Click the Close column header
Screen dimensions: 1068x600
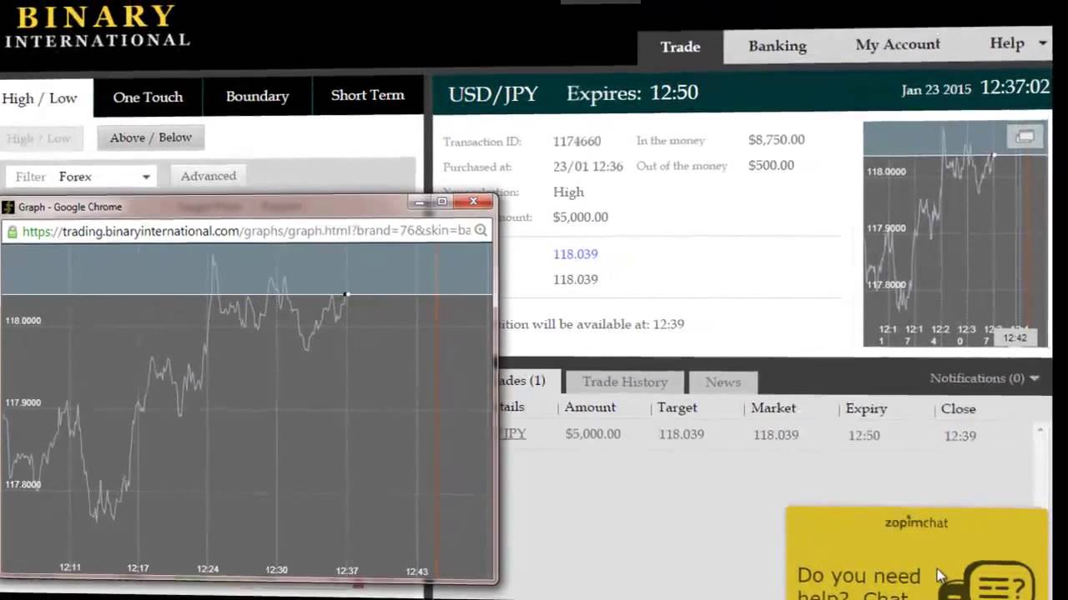(958, 409)
